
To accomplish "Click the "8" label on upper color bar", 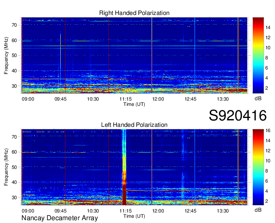I will (267, 58).
